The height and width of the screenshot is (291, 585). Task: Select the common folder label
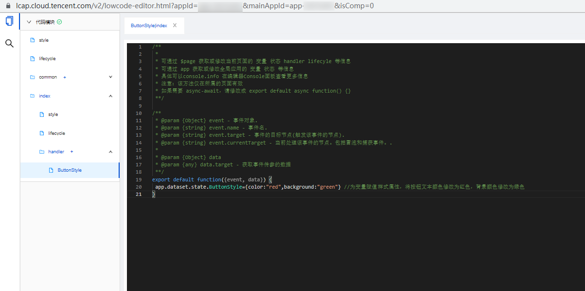point(48,77)
